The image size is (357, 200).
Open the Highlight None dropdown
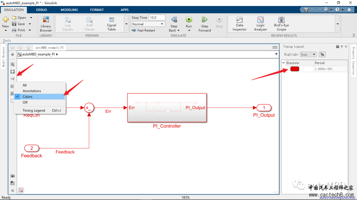[x=308, y=54]
